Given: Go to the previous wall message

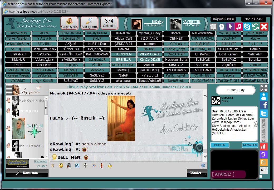Looking at the screenshot, I should [x=213, y=124].
